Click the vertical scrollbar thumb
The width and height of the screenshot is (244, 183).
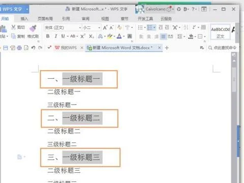pyautogui.click(x=234, y=80)
